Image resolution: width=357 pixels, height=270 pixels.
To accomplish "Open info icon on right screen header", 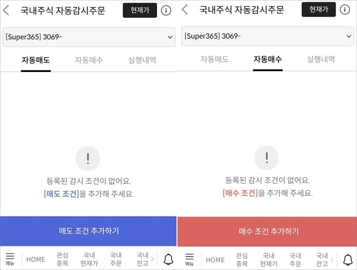I will pos(345,10).
